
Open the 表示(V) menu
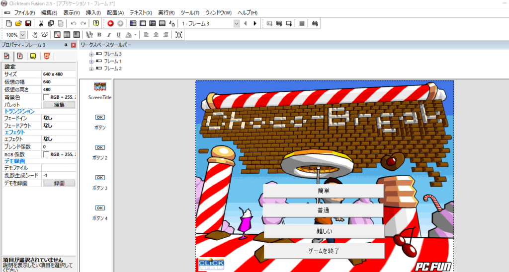pyautogui.click(x=72, y=12)
